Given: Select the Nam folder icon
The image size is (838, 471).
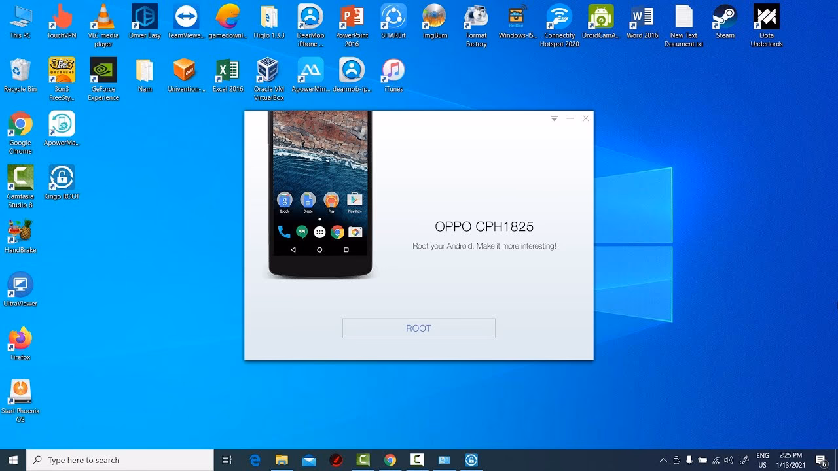Looking at the screenshot, I should point(145,75).
